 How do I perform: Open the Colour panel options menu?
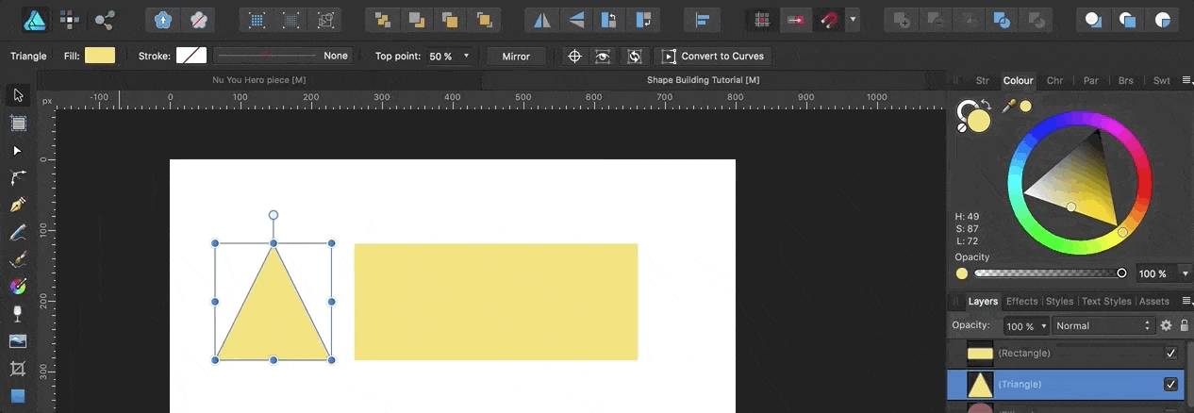1186,81
